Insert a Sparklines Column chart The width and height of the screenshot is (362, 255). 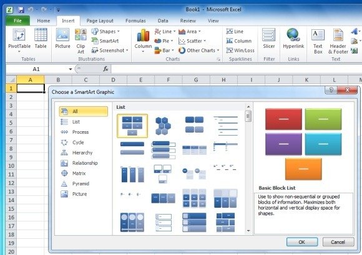click(x=239, y=41)
